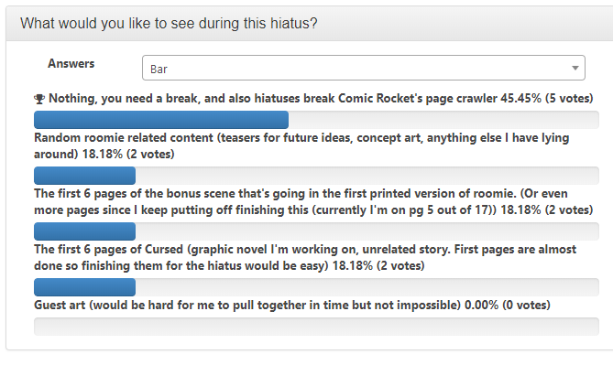This screenshot has height=365, width=613.
Task: Select the 'Guest art' answer text
Action: tap(247, 305)
